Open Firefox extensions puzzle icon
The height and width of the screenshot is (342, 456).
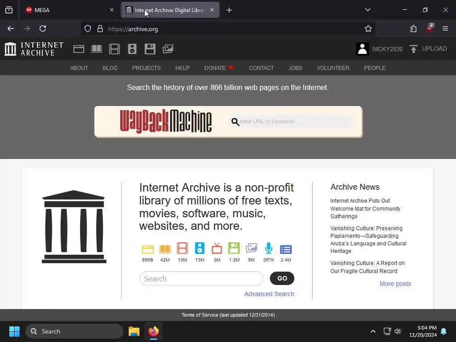pyautogui.click(x=413, y=29)
